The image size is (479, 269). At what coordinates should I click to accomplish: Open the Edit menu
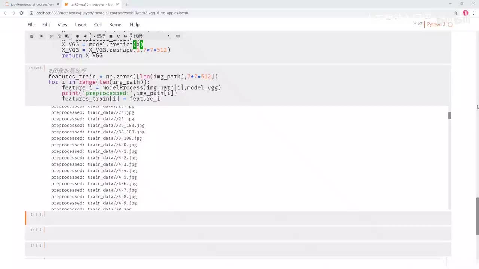(46, 25)
